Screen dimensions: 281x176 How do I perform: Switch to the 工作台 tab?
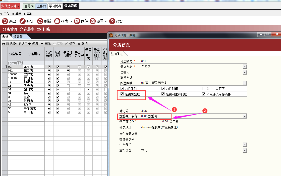click(x=41, y=6)
